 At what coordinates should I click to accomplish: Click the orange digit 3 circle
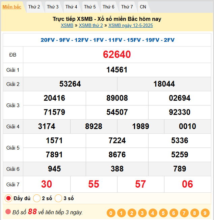[142, 213]
